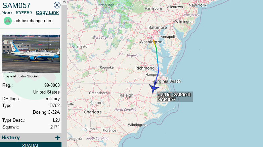The width and height of the screenshot is (263, 147).
Task: Click the scroll up arrow of sidebar
Action: [x=64, y=2]
